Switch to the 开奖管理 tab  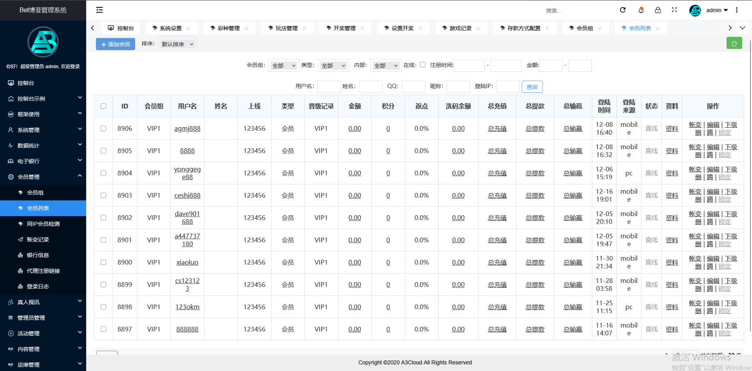(x=345, y=28)
